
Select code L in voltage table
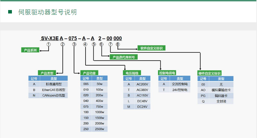click(x=129, y=101)
